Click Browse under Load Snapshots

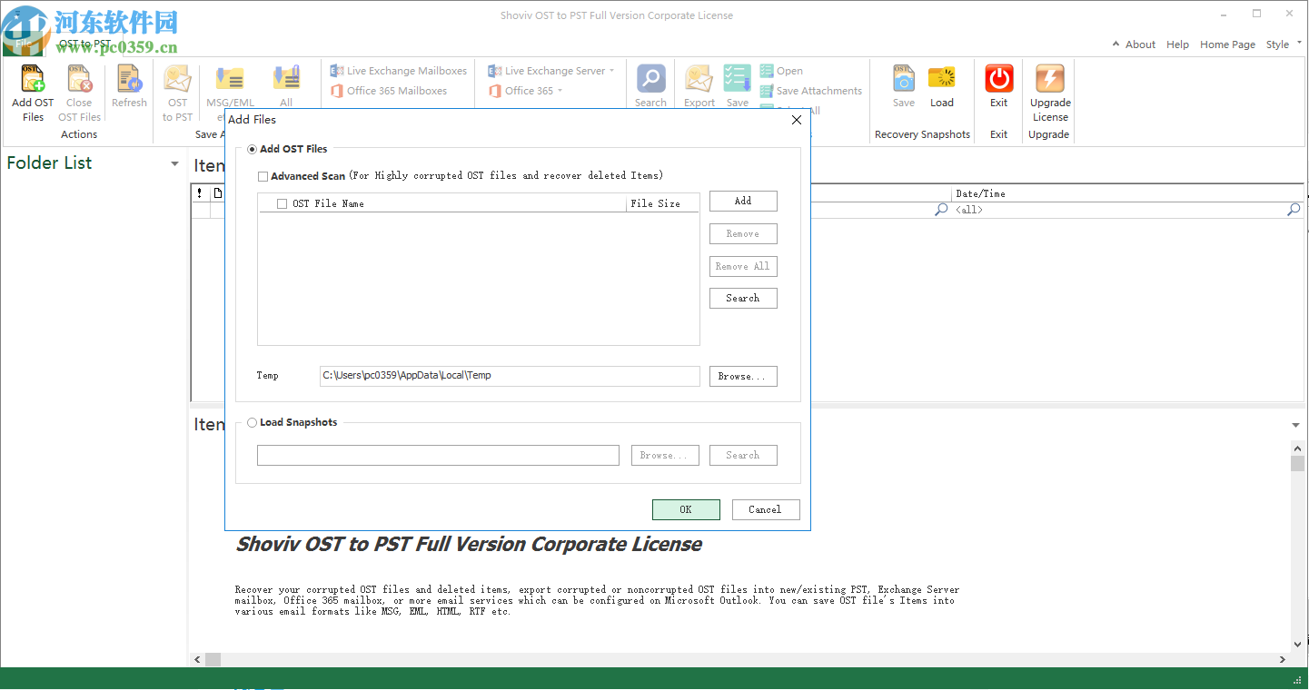(665, 455)
